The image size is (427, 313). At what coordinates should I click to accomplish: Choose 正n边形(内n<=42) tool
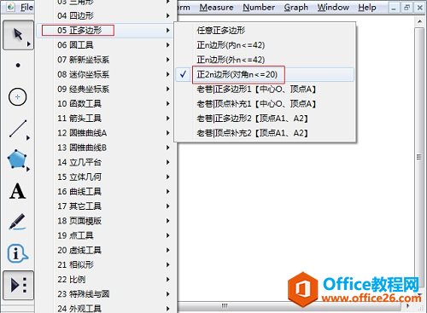tap(265, 45)
